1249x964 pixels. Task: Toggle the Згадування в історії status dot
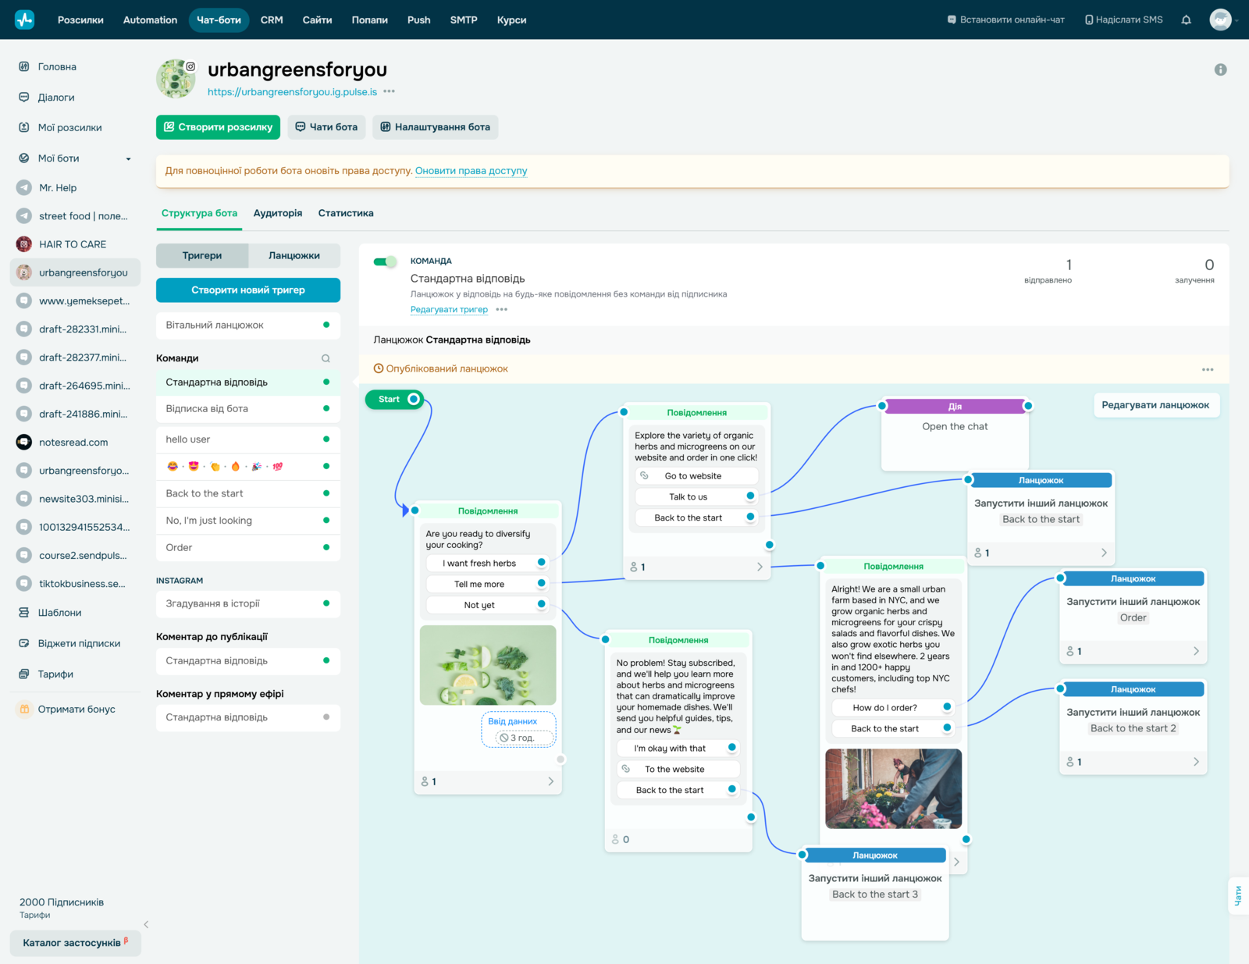point(326,603)
